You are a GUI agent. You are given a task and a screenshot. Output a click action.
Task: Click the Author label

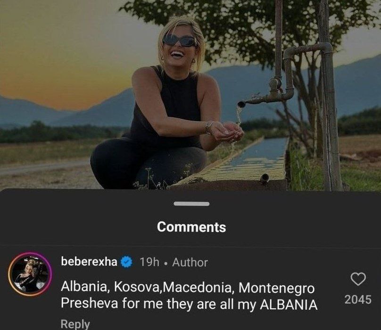[x=190, y=263]
